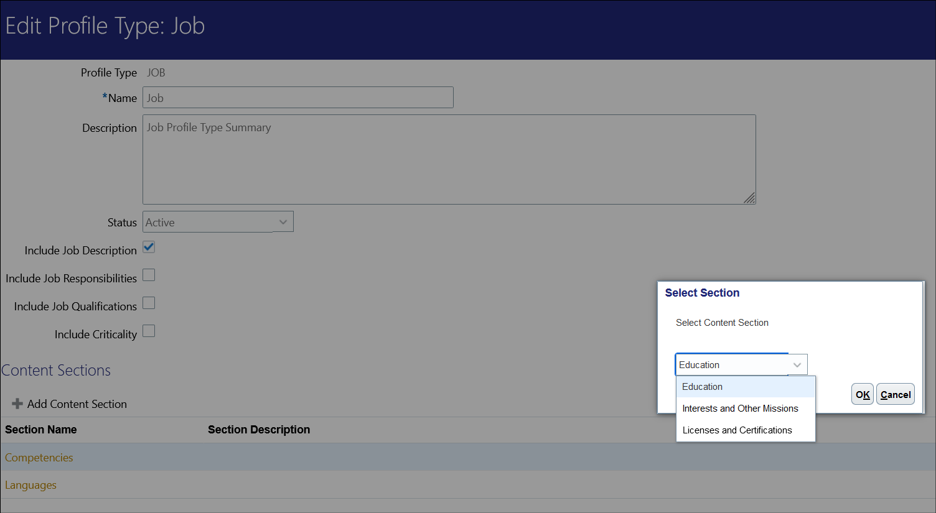Image resolution: width=936 pixels, height=513 pixels.
Task: Click inside the Description text area
Action: [x=449, y=159]
